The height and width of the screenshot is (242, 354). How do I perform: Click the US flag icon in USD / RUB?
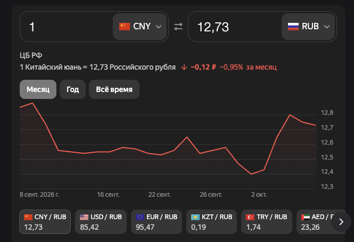(84, 217)
